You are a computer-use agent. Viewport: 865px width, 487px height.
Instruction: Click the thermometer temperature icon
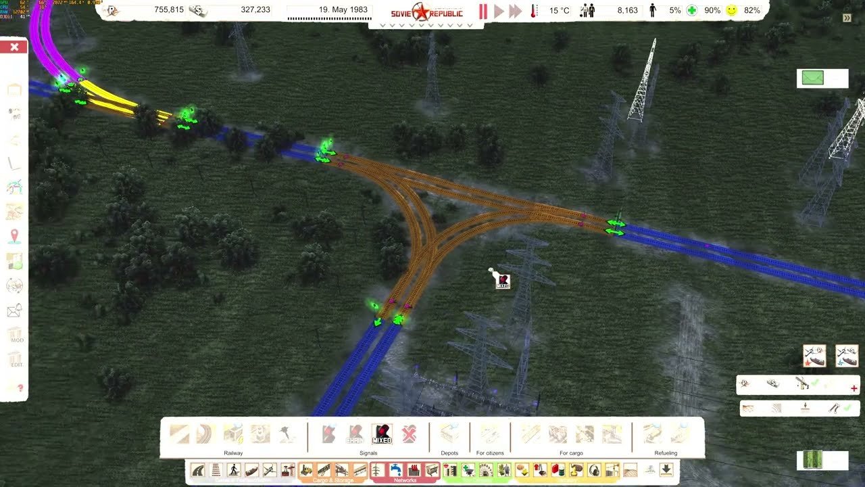[x=534, y=10]
